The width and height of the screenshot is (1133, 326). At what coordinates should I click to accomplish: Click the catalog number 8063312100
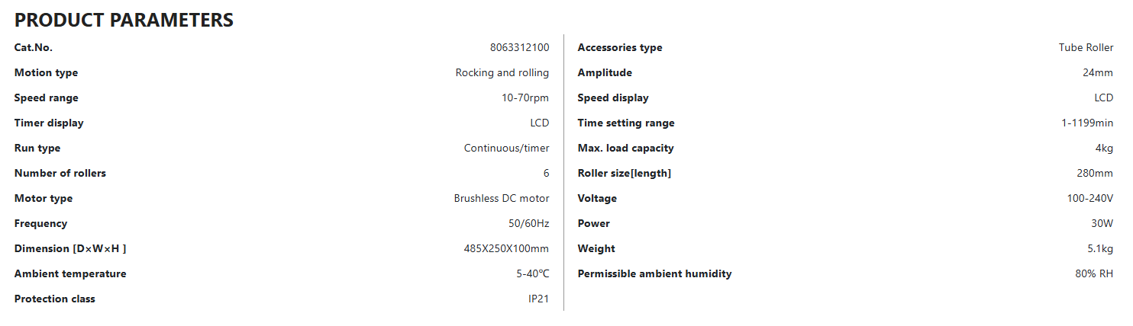519,47
